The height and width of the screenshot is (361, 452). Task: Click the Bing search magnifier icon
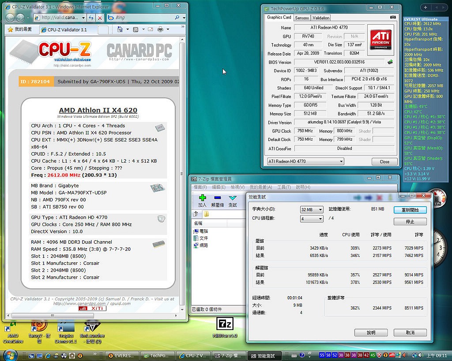(x=177, y=18)
